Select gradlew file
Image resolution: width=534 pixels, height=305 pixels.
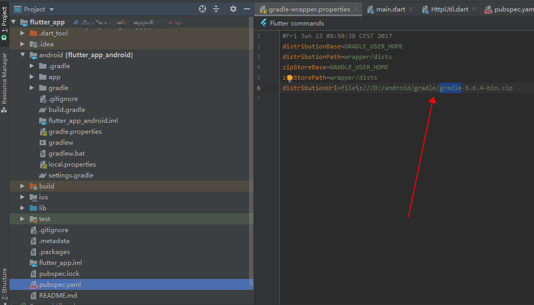click(x=61, y=142)
